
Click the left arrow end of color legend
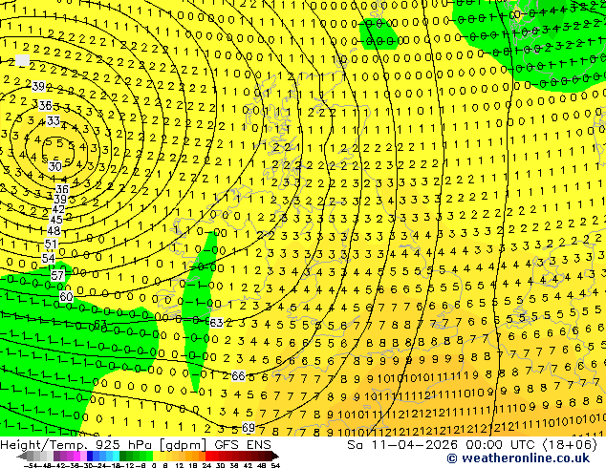(21, 457)
